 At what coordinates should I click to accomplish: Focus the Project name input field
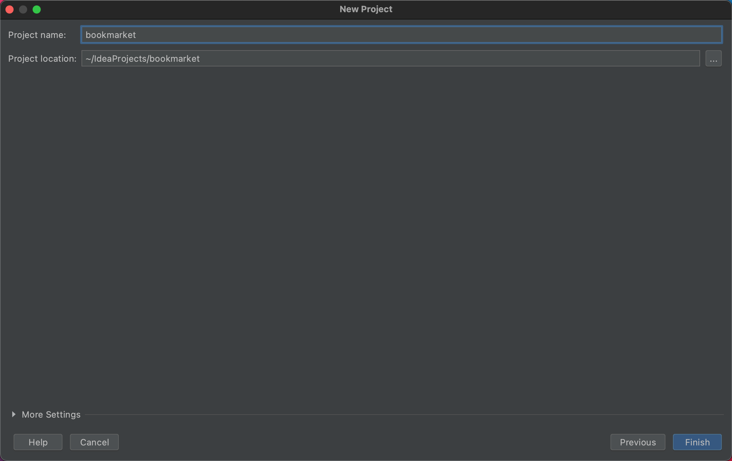[x=401, y=35]
